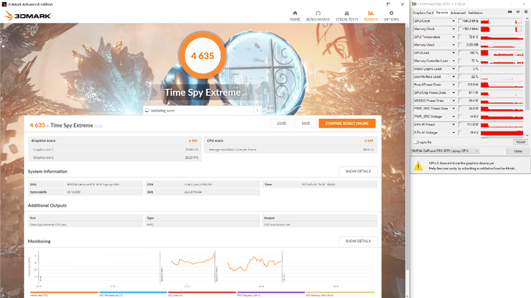Go to the Stress Tests section
Screen dimensions: 531x298
pos(346,16)
